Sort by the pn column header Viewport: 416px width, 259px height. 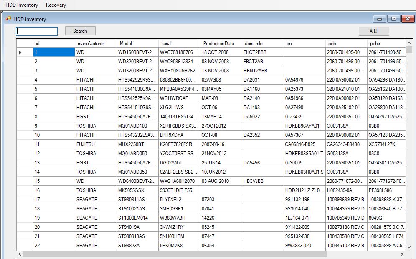(304, 44)
